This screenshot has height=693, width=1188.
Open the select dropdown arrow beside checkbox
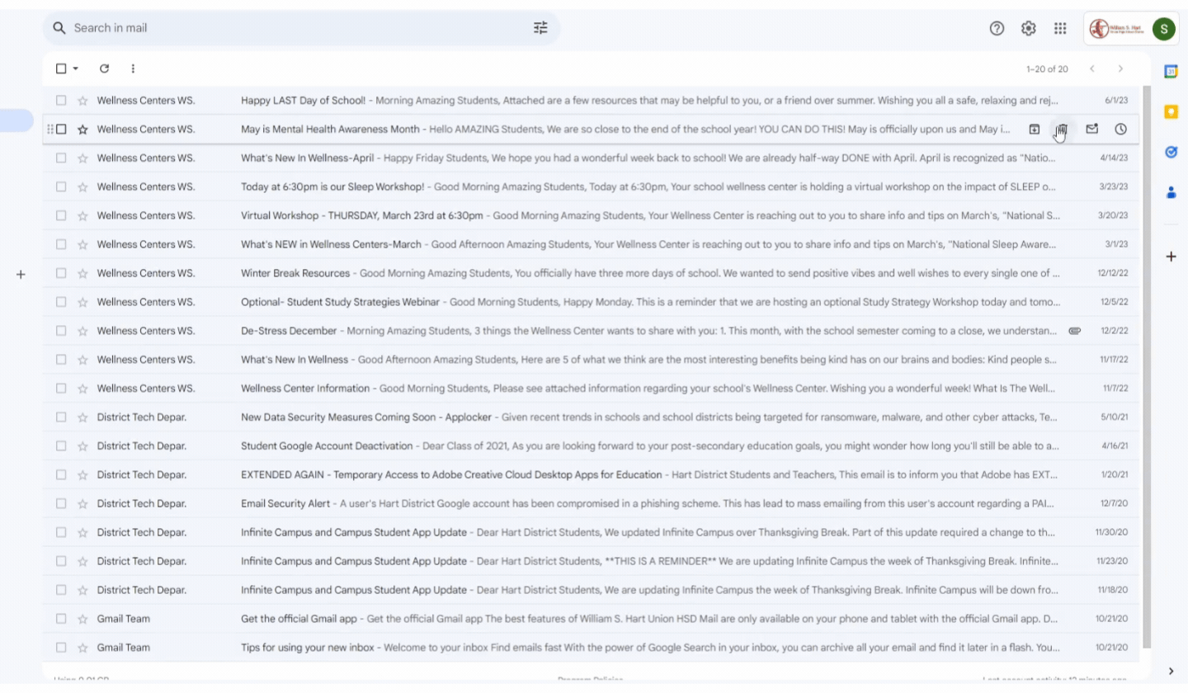(x=76, y=68)
